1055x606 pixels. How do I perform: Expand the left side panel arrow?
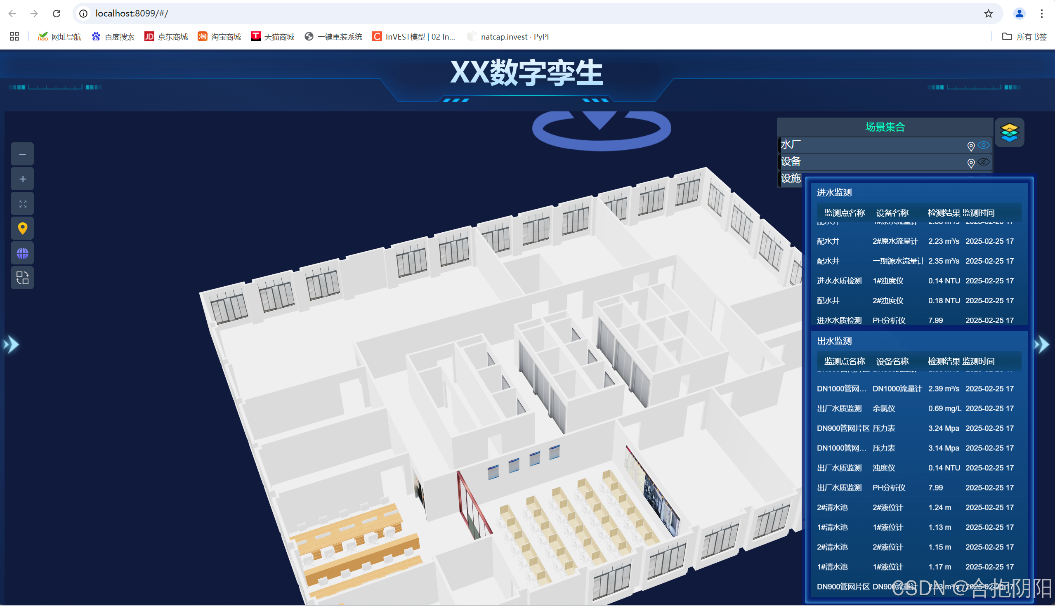click(x=11, y=344)
